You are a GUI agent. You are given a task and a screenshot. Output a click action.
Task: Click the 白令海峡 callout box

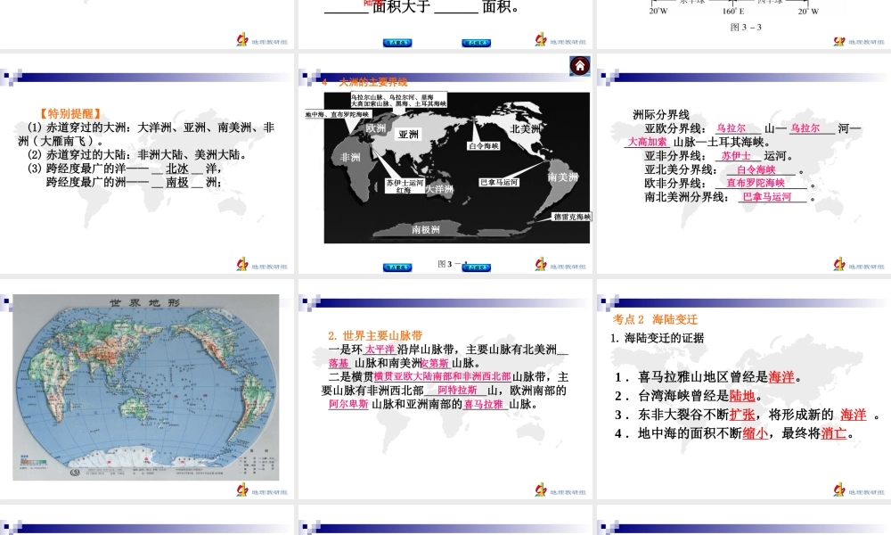[484, 146]
